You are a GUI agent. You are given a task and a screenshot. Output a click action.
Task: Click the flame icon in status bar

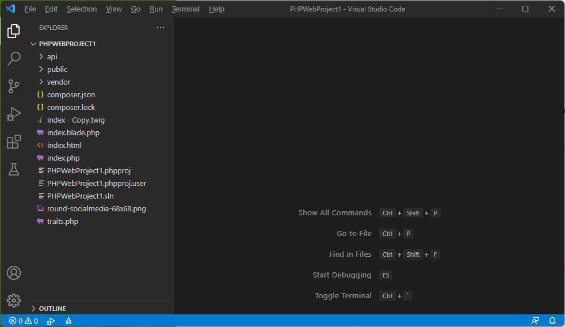pos(68,321)
